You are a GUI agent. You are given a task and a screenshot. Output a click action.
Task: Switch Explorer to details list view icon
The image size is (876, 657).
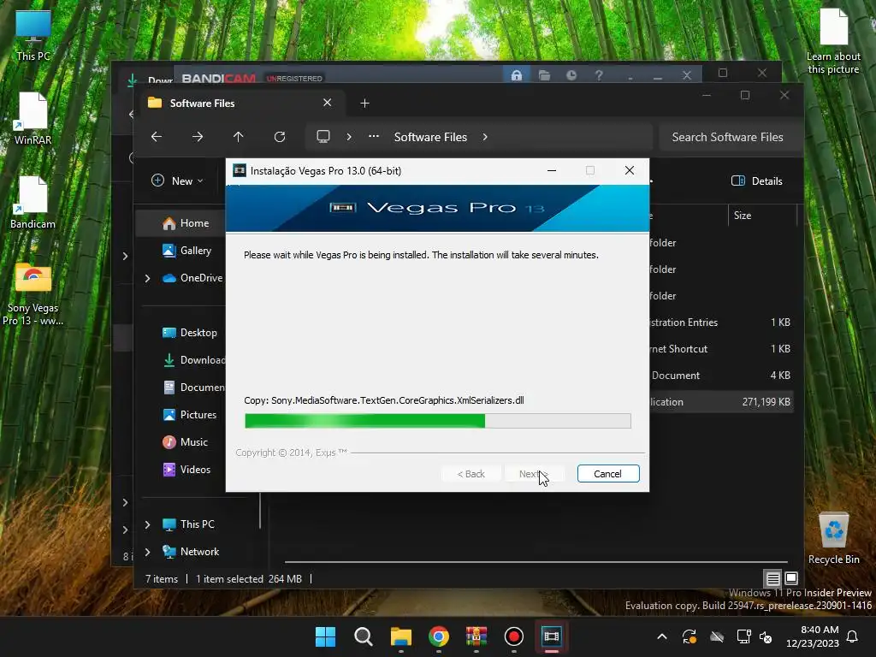click(772, 578)
